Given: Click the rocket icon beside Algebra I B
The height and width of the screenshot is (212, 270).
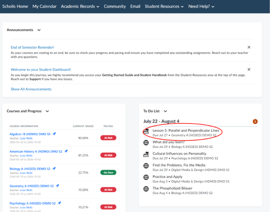Looking at the screenshot, I should (54, 134).
